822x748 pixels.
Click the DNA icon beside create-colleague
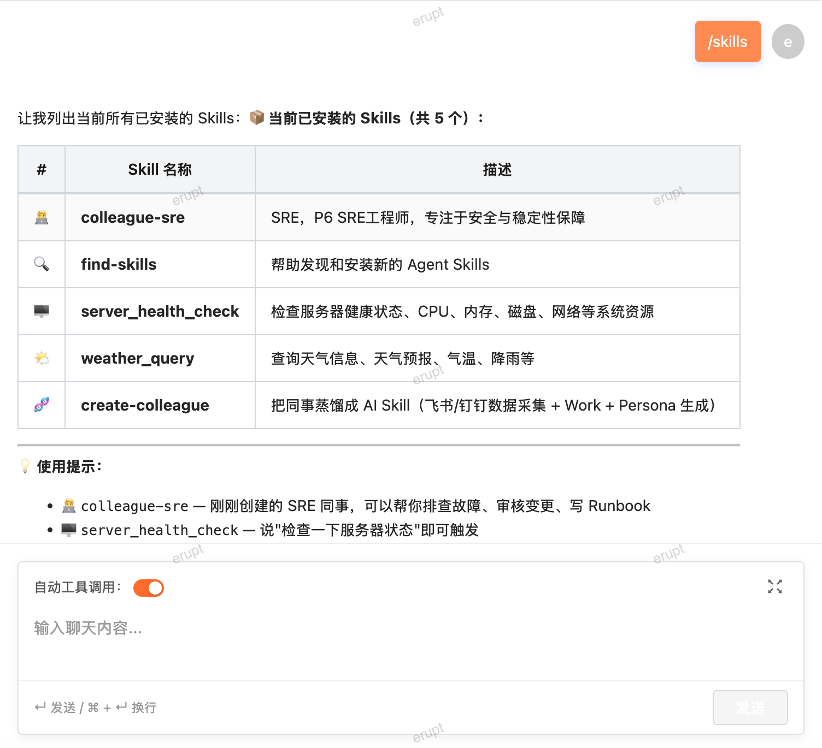42,405
